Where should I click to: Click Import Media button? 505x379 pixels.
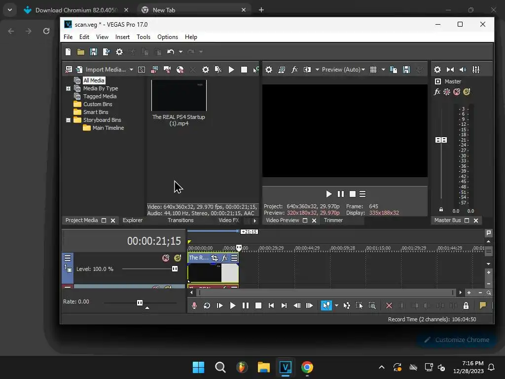[x=106, y=70]
